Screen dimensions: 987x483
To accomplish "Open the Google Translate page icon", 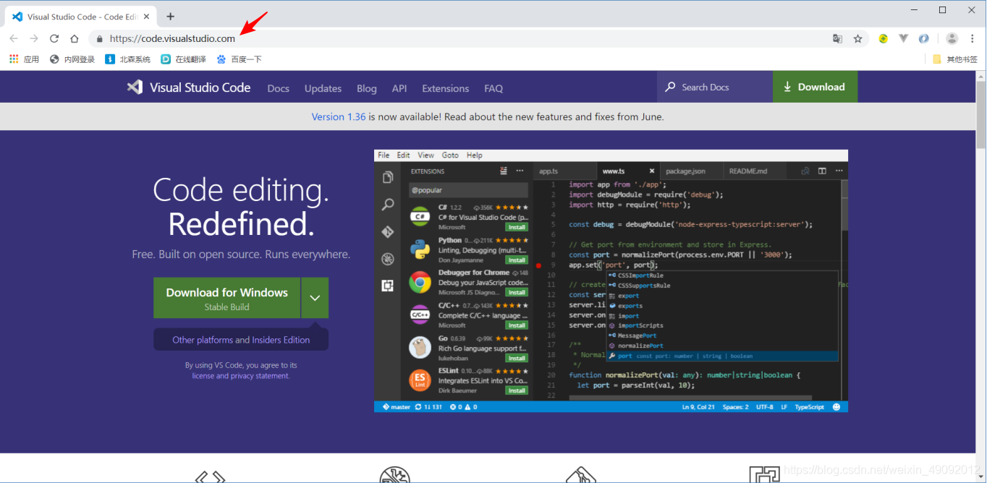I will click(837, 38).
